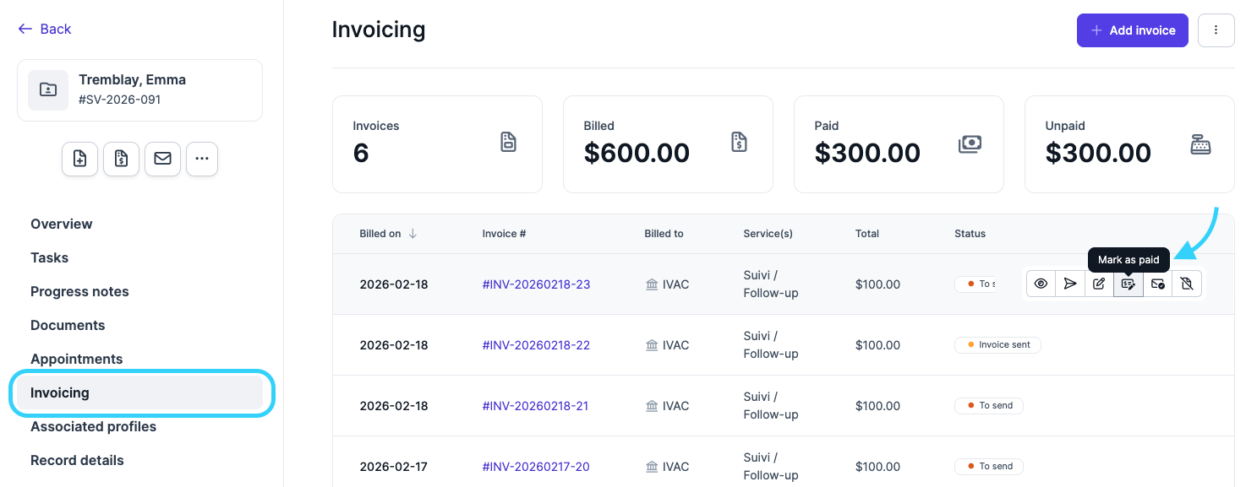Open the kebab menu beside Add invoice
The width and height of the screenshot is (1246, 487).
(1216, 30)
